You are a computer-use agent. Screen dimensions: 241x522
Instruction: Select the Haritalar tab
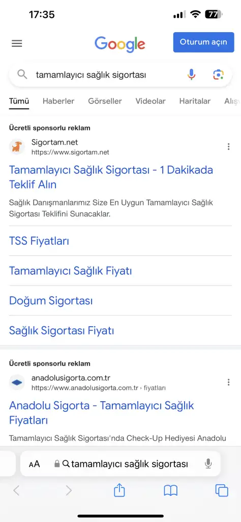(195, 101)
